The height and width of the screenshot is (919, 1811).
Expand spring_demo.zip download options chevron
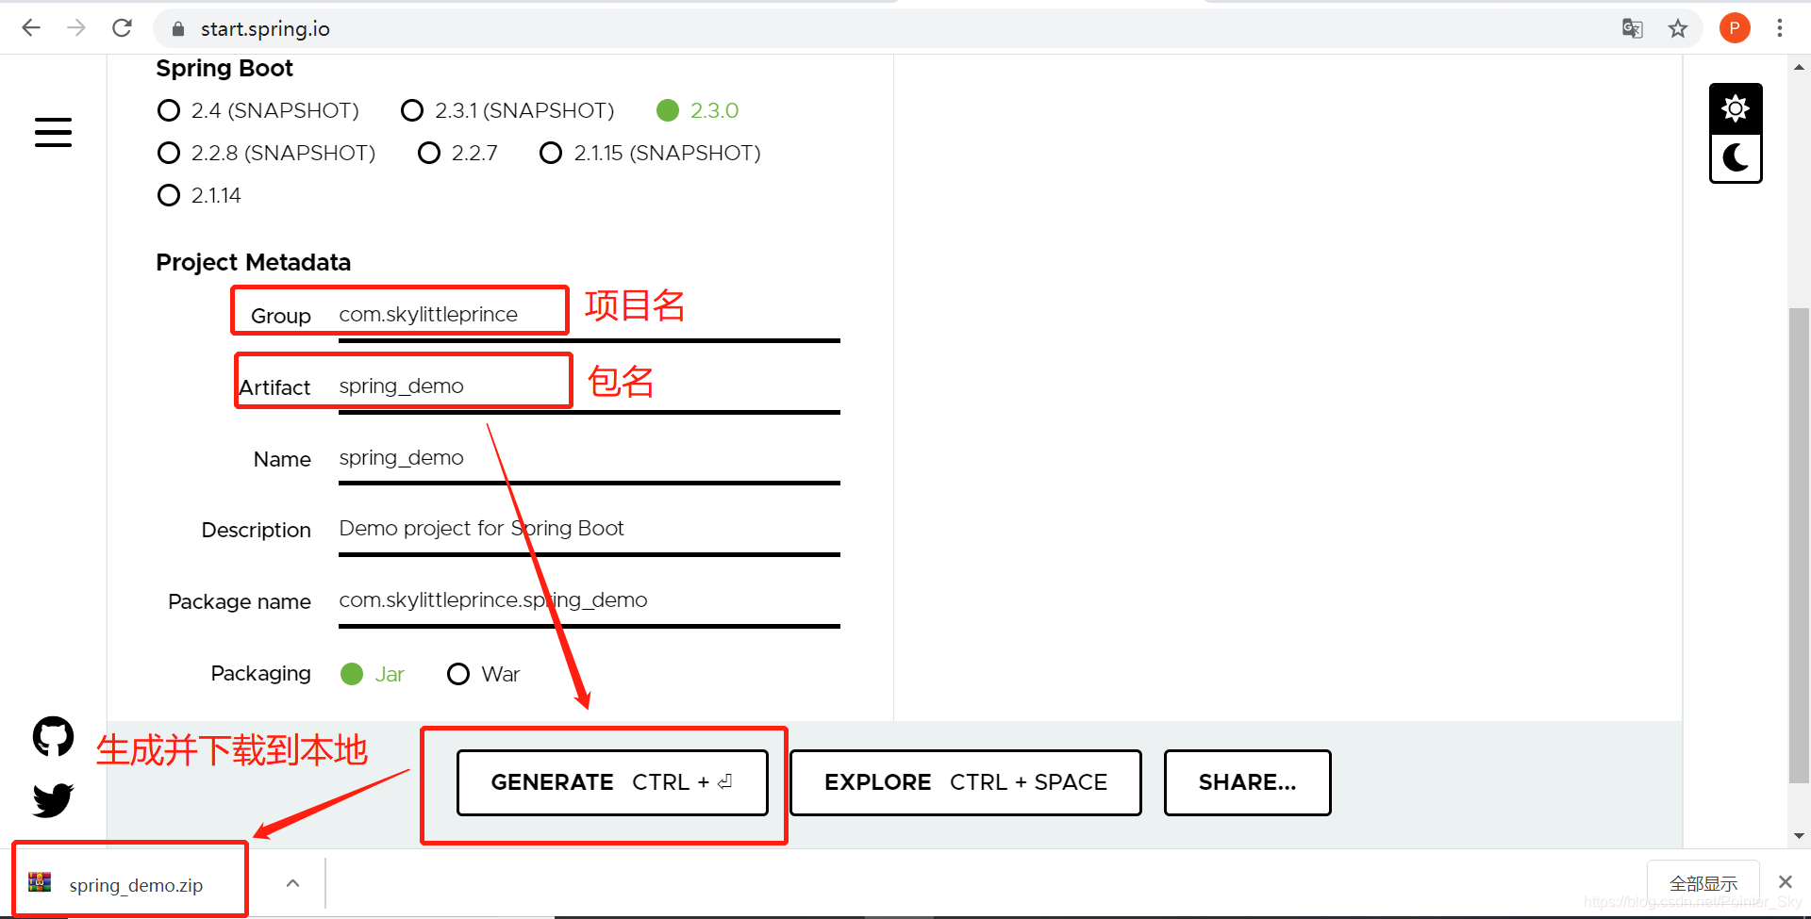(x=292, y=883)
